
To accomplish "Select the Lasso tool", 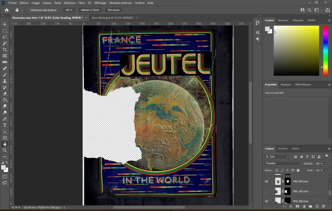I will click(5, 37).
